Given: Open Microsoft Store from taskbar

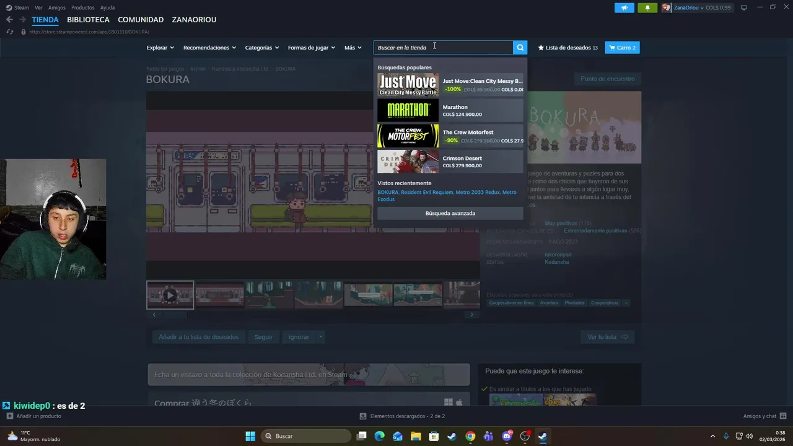Looking at the screenshot, I should 434,436.
